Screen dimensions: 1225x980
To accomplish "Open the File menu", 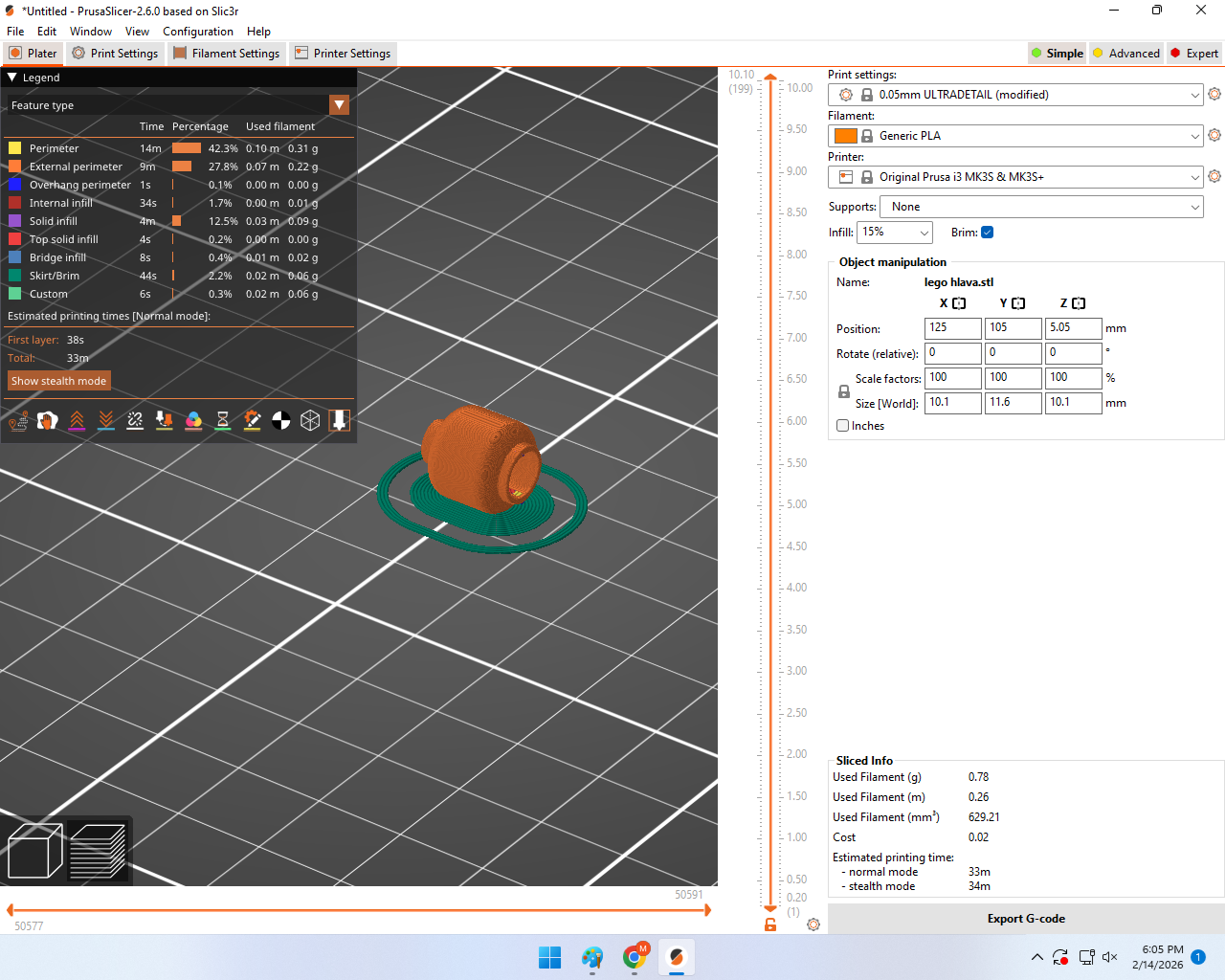I will tap(15, 32).
